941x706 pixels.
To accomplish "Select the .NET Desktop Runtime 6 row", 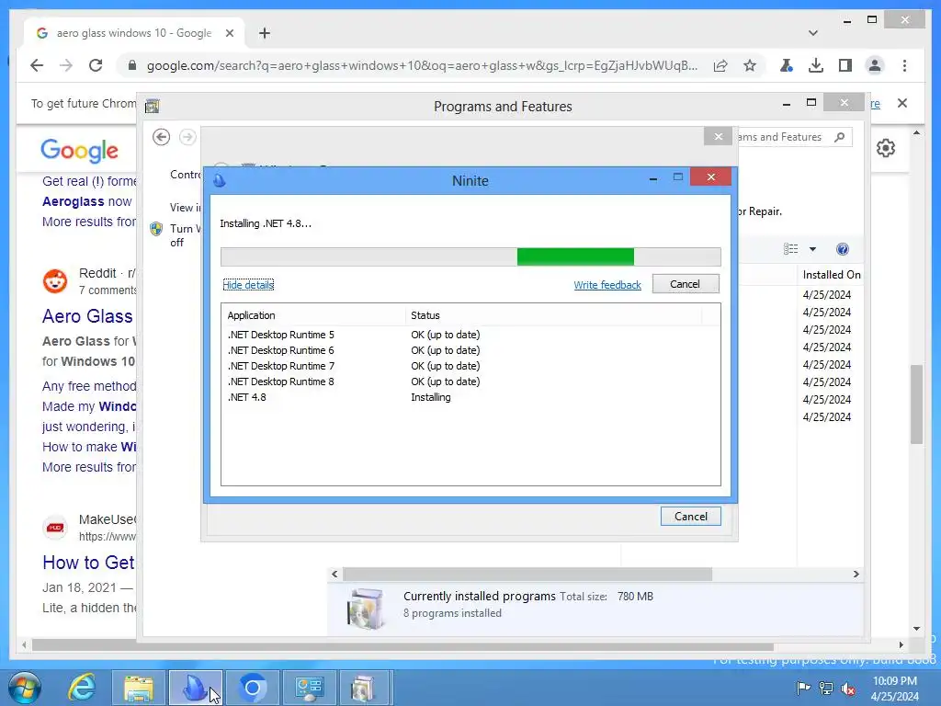I will [x=470, y=350].
